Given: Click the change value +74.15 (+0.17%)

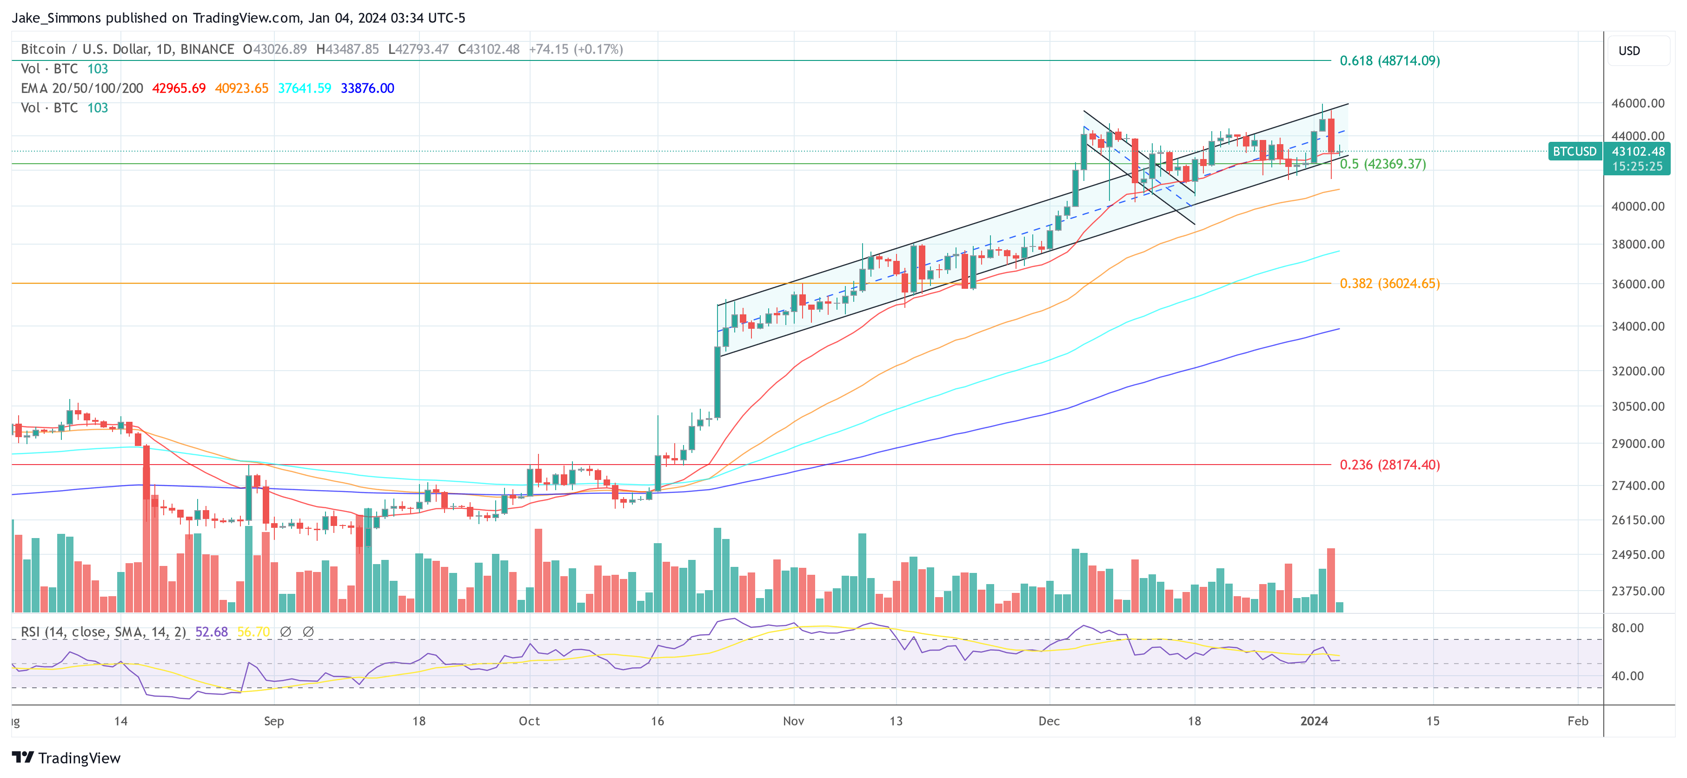Looking at the screenshot, I should [x=576, y=49].
